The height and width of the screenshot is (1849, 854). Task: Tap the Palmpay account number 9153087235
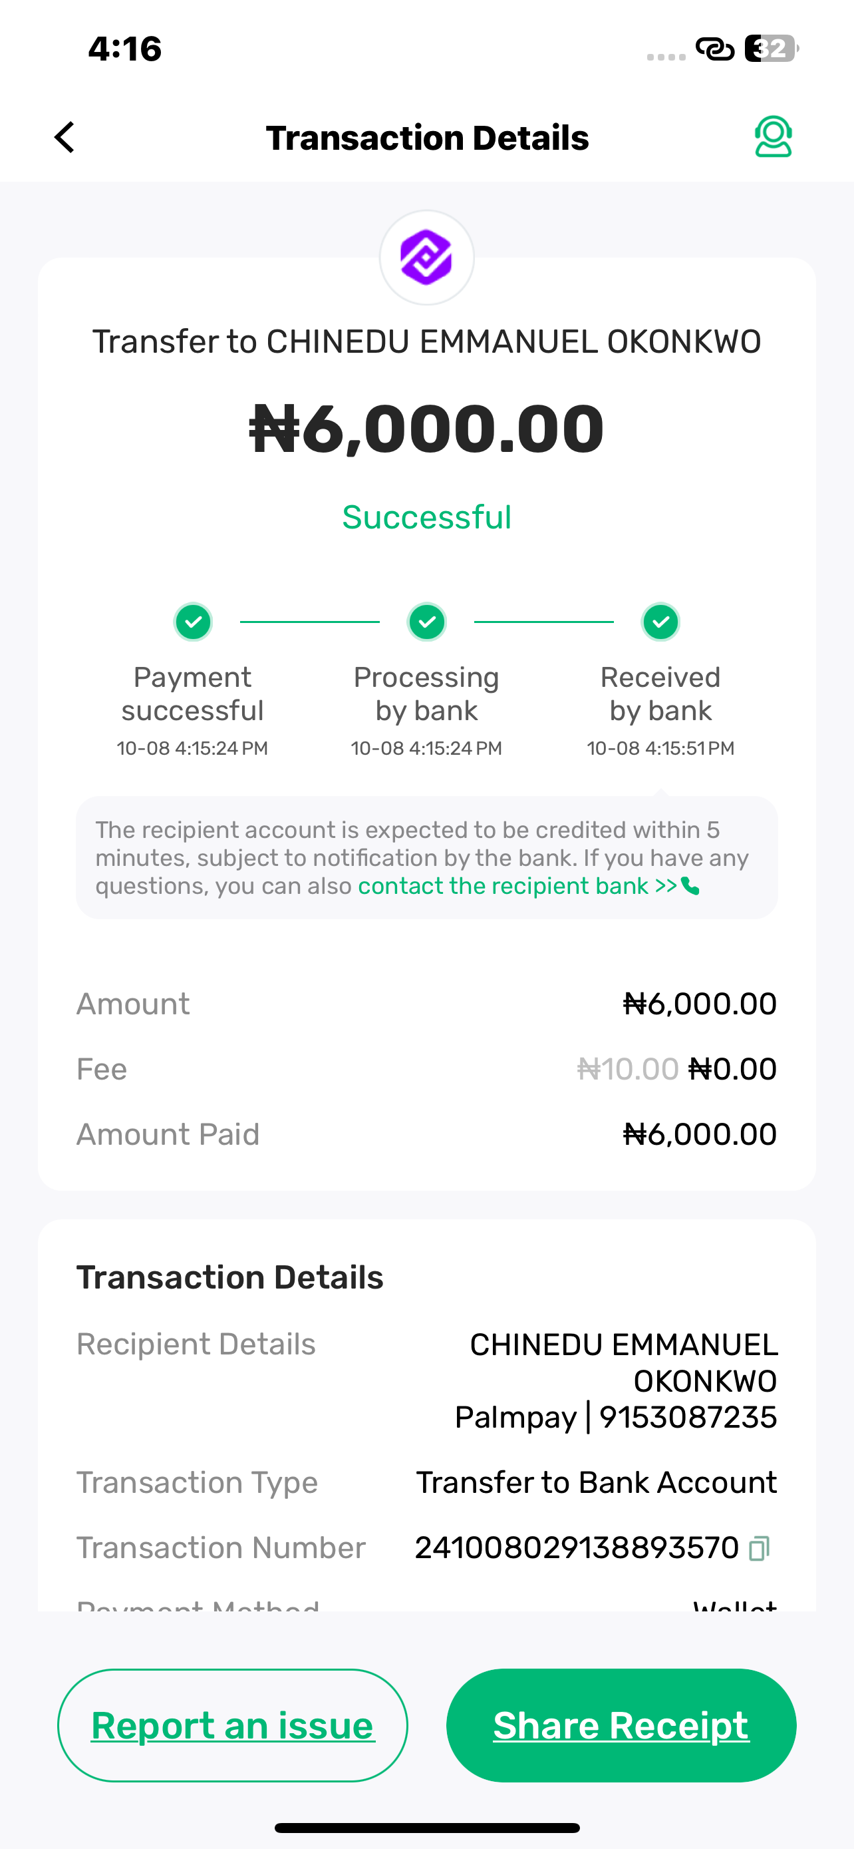click(x=688, y=1417)
